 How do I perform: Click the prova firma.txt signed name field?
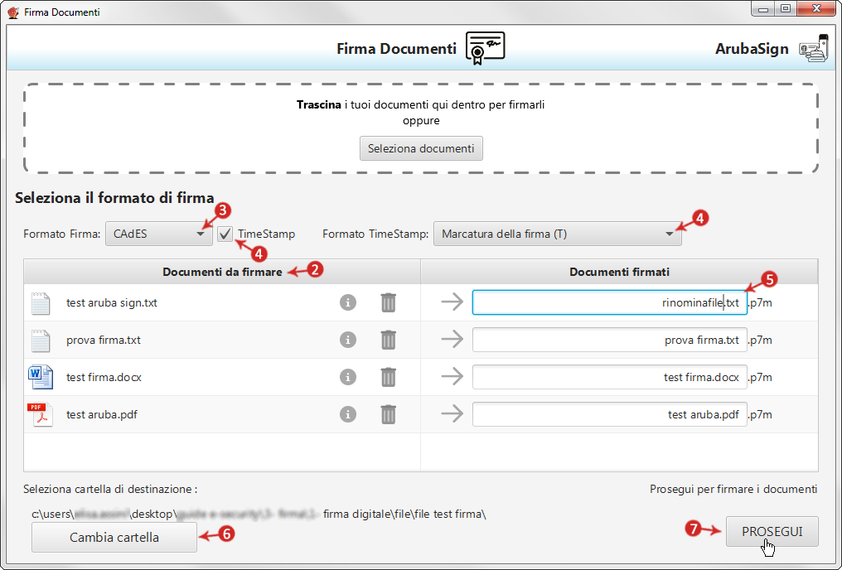click(608, 340)
